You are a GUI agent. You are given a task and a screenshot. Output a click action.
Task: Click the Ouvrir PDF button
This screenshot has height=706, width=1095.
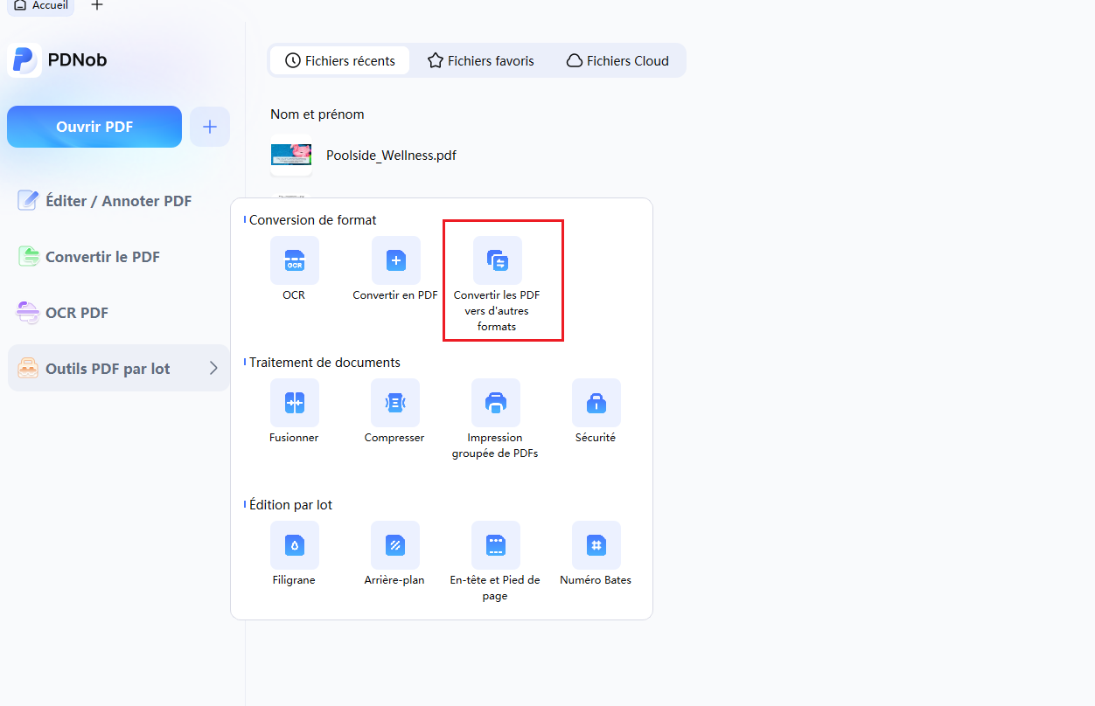click(94, 127)
